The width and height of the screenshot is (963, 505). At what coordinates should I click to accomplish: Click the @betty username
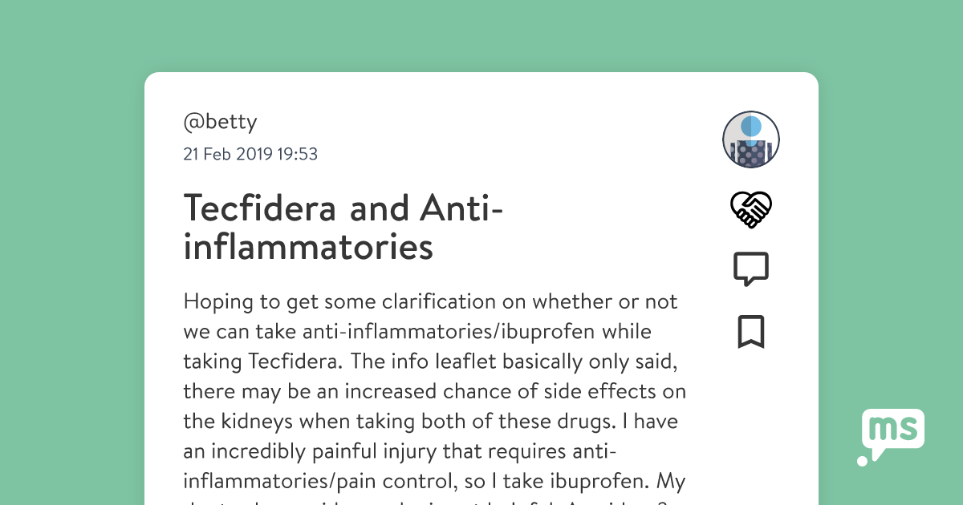coord(220,122)
